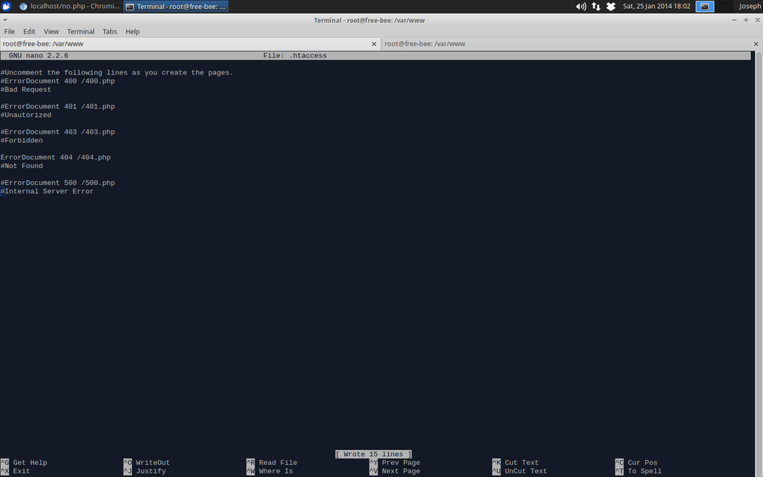Click the Terminal taskbar button

pyautogui.click(x=176, y=6)
